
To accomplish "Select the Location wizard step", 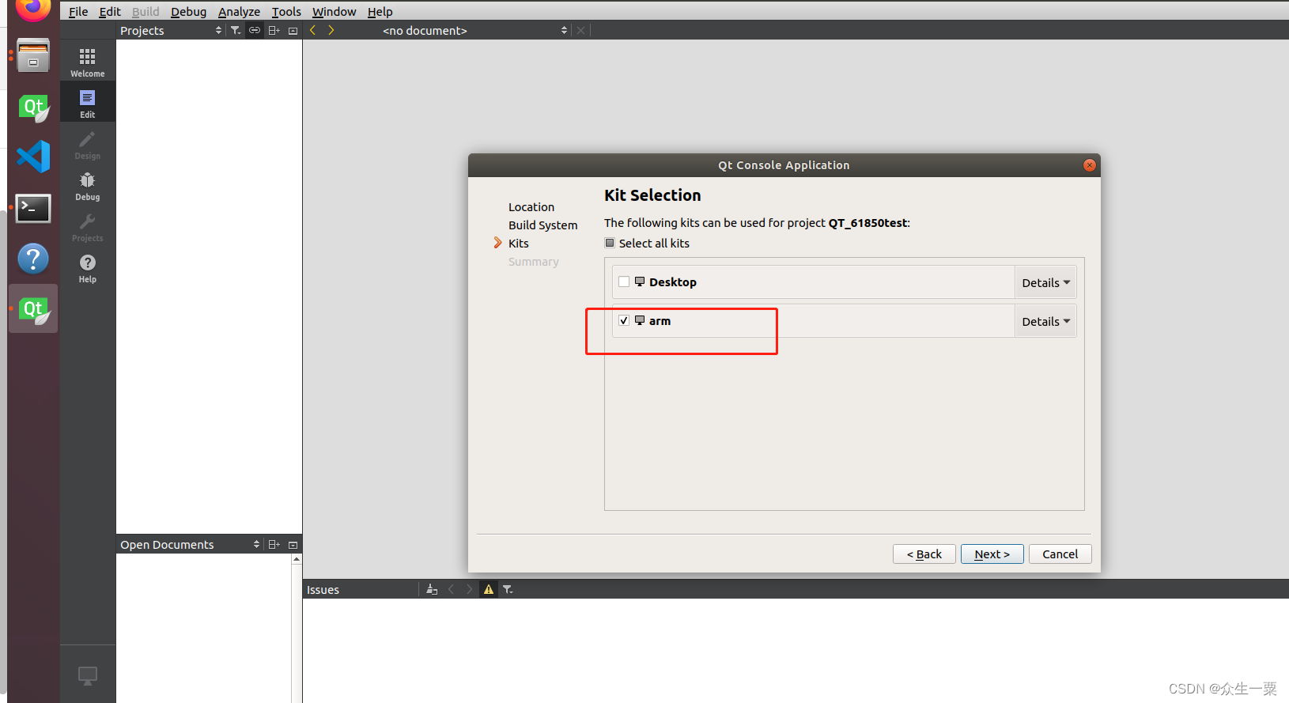I will click(531, 206).
